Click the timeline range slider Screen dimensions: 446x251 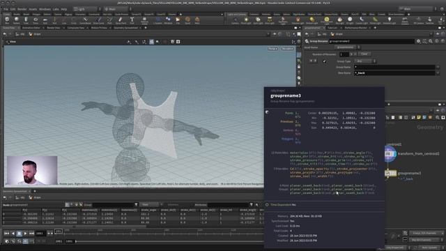pyautogui.click(x=169, y=241)
